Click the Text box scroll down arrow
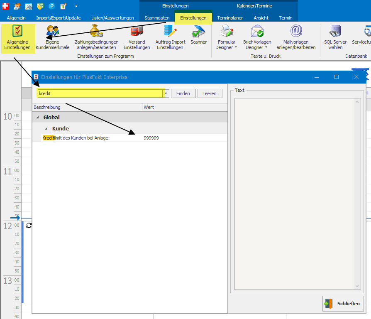 [357, 286]
